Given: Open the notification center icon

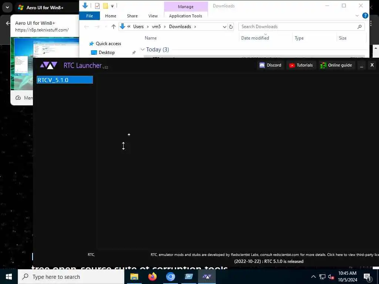Looking at the screenshot, I should (x=367, y=277).
